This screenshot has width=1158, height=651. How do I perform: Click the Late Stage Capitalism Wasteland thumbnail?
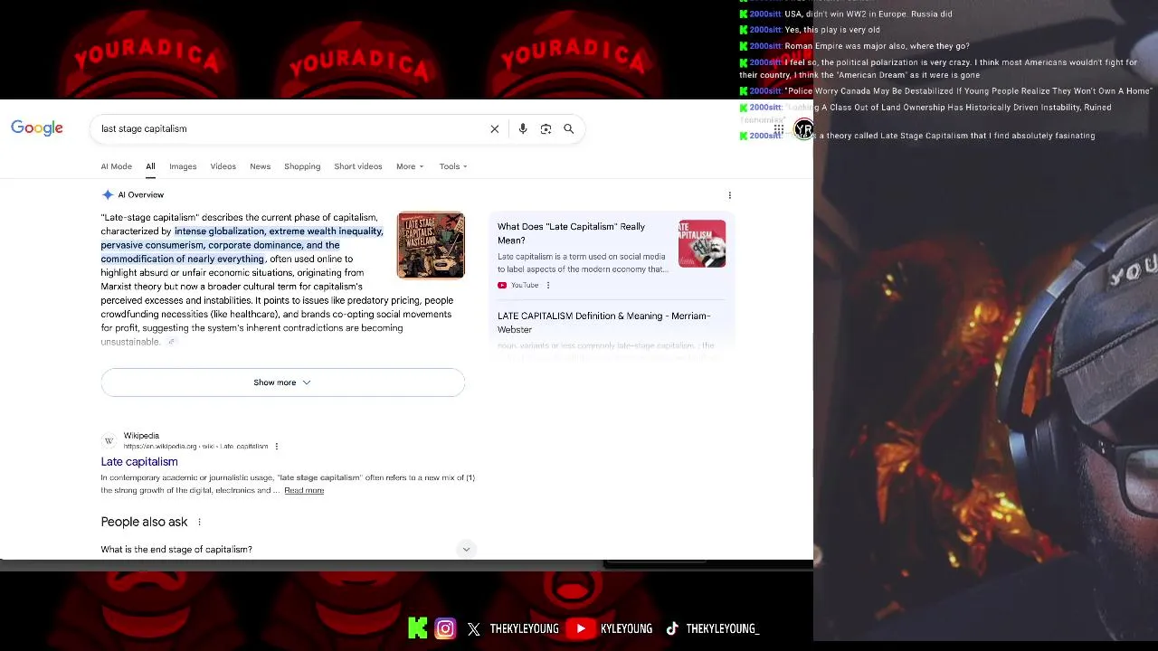(431, 245)
